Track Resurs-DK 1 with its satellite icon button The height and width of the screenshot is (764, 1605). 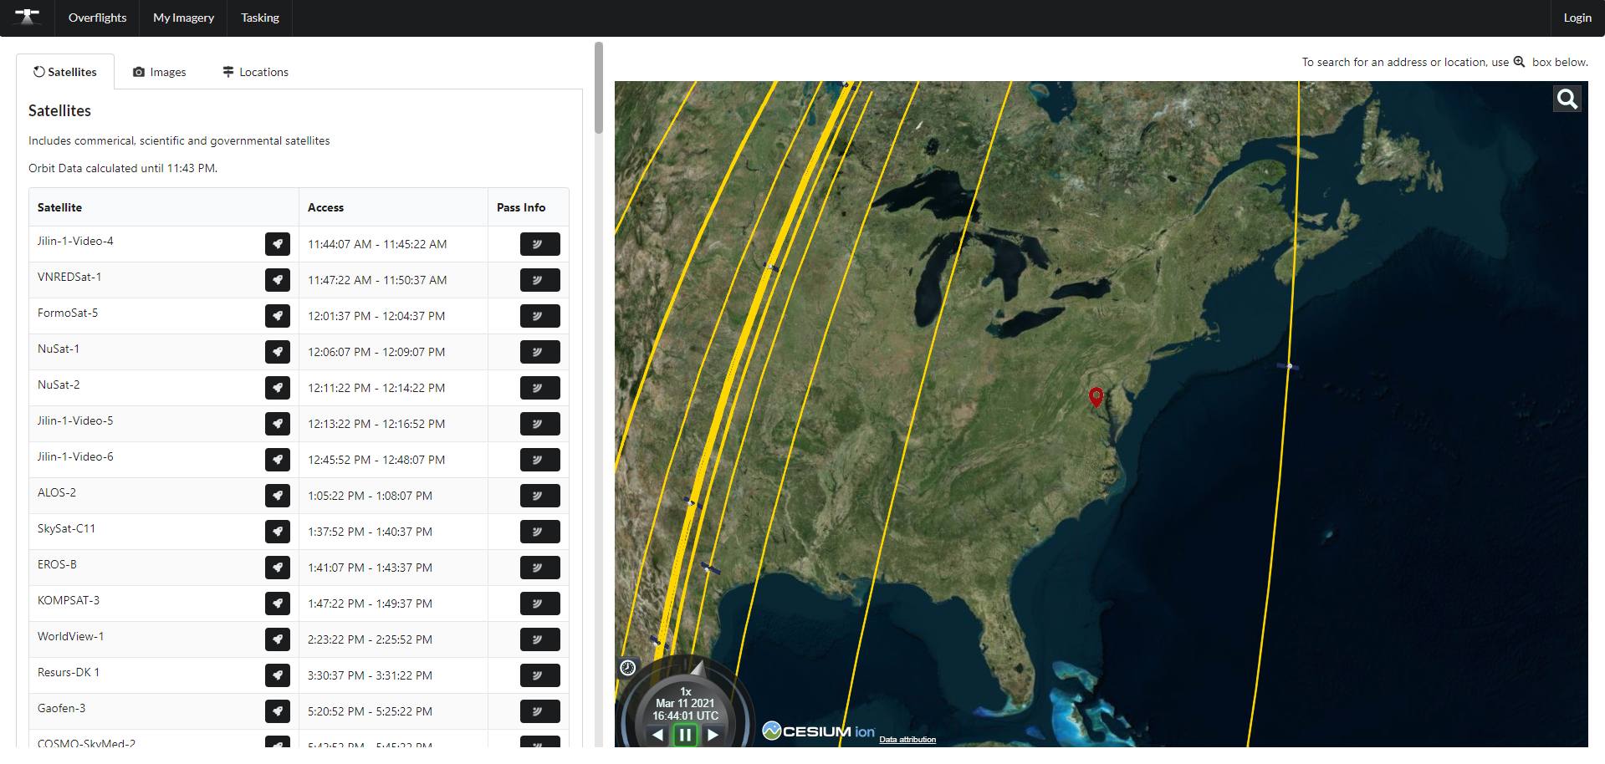[x=278, y=675]
